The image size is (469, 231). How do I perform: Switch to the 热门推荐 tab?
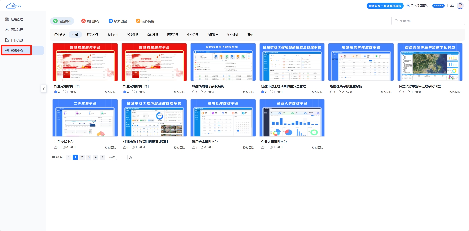(x=90, y=21)
